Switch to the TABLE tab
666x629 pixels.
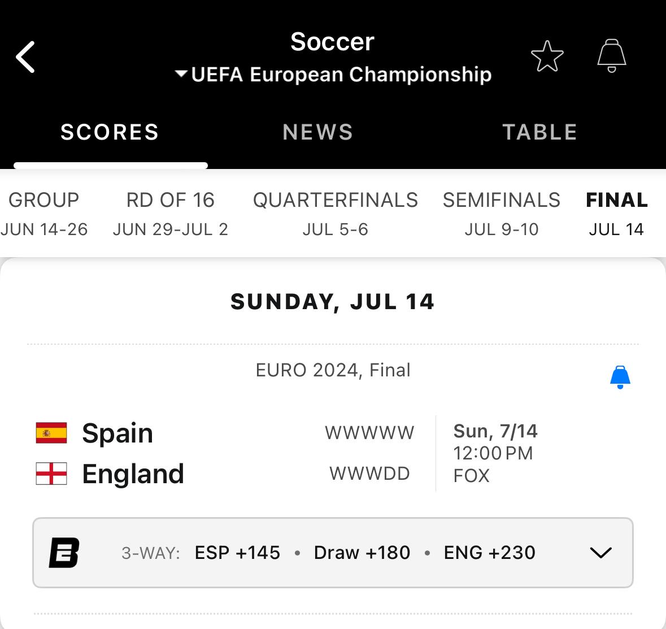coord(539,132)
